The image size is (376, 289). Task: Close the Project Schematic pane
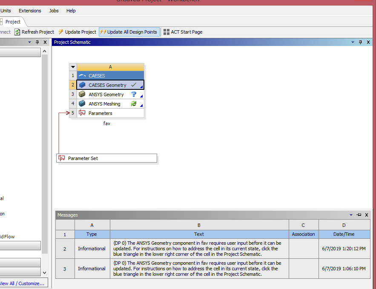click(368, 42)
